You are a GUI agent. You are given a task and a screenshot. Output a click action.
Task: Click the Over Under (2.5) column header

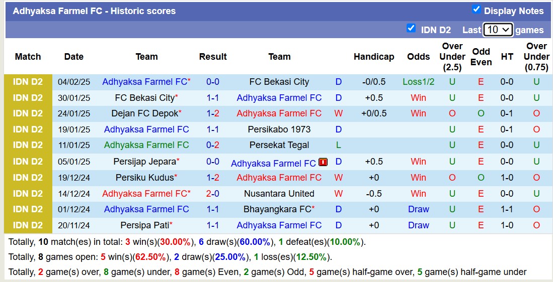452,57
